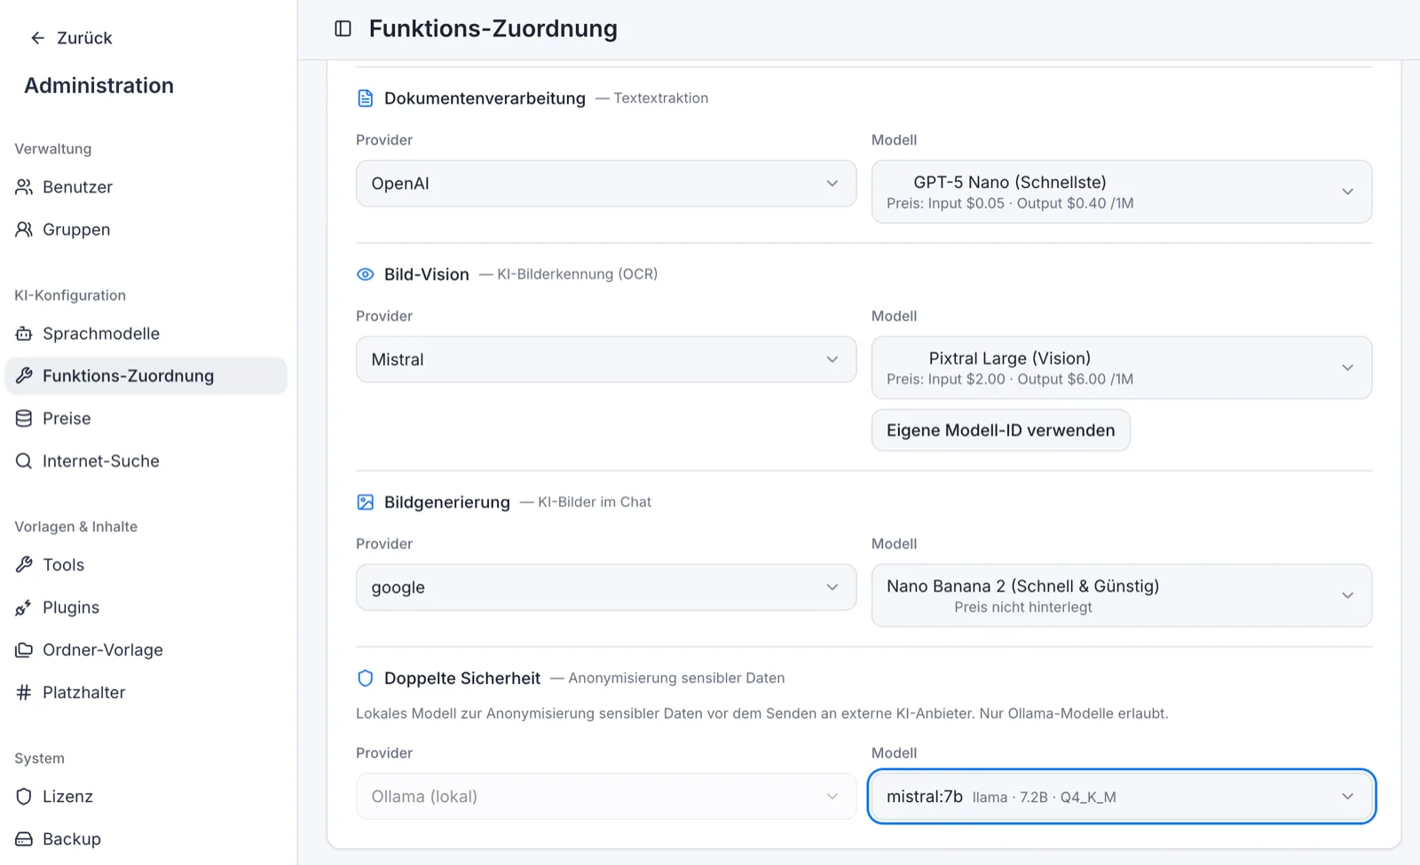Image resolution: width=1420 pixels, height=865 pixels.
Task: Click the document icon beside Dokumentenverarbeitung
Action: click(365, 98)
